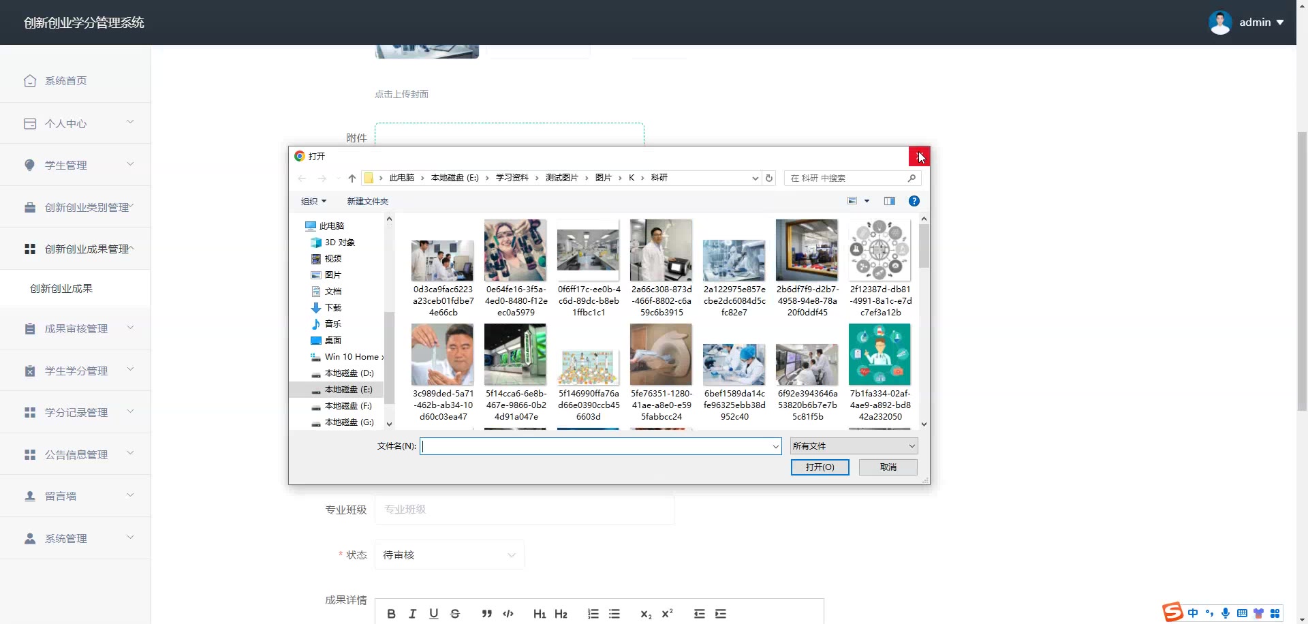Expand the address bar path history
This screenshot has width=1308, height=624.
[755, 178]
